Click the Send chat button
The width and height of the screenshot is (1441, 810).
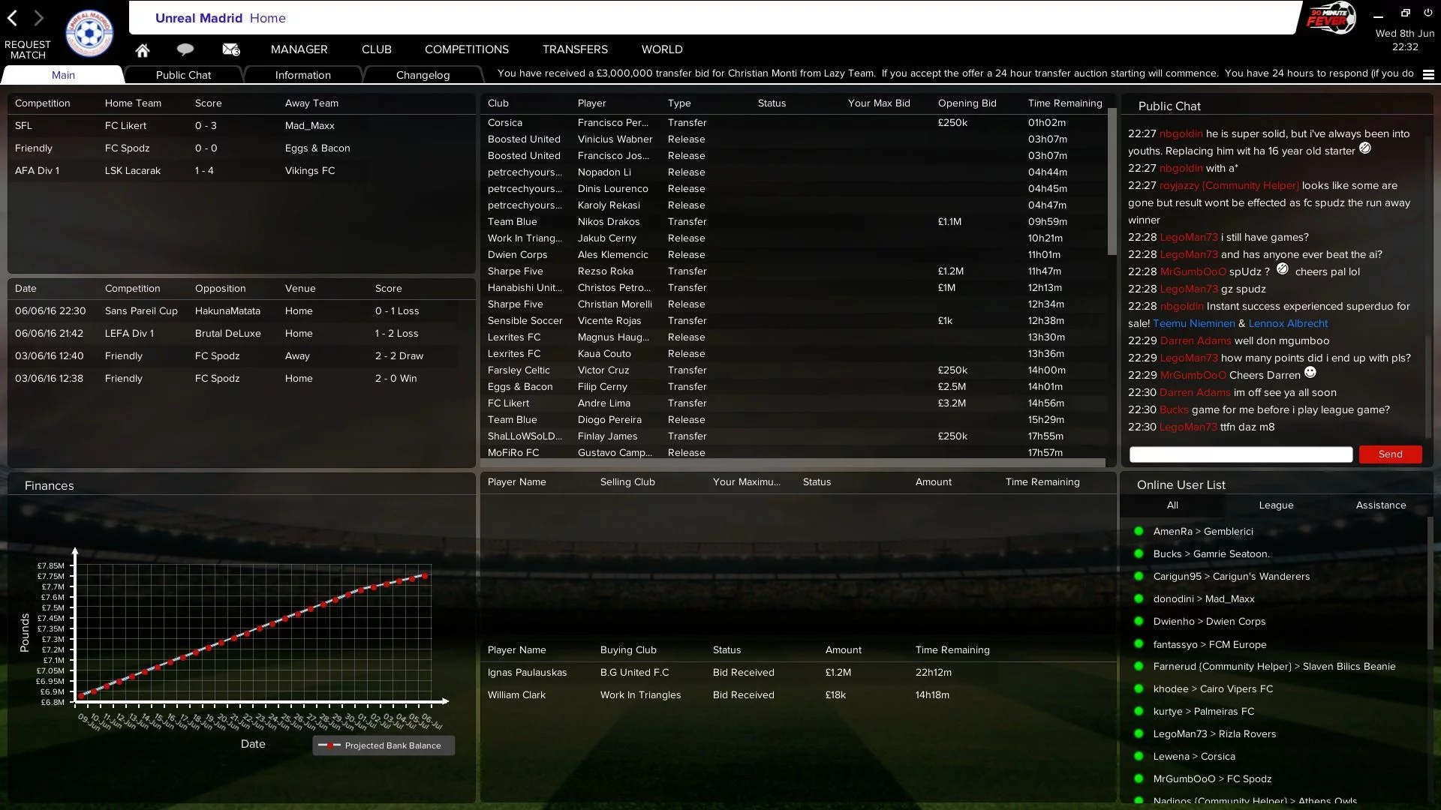click(x=1390, y=454)
